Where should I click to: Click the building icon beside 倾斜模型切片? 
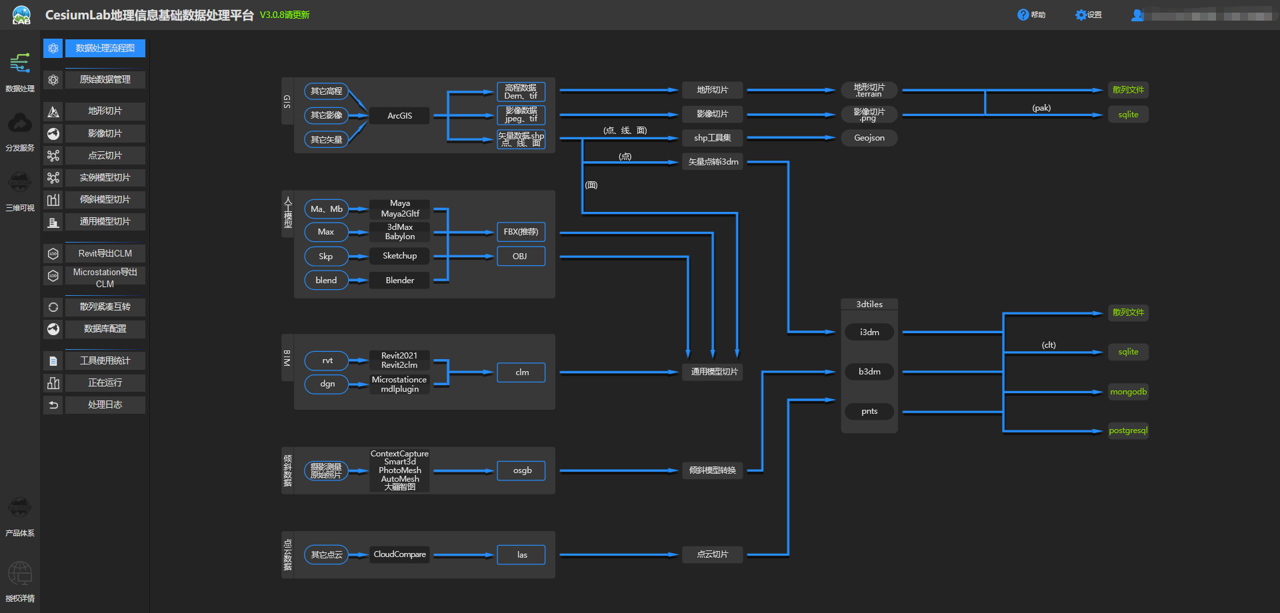53,200
